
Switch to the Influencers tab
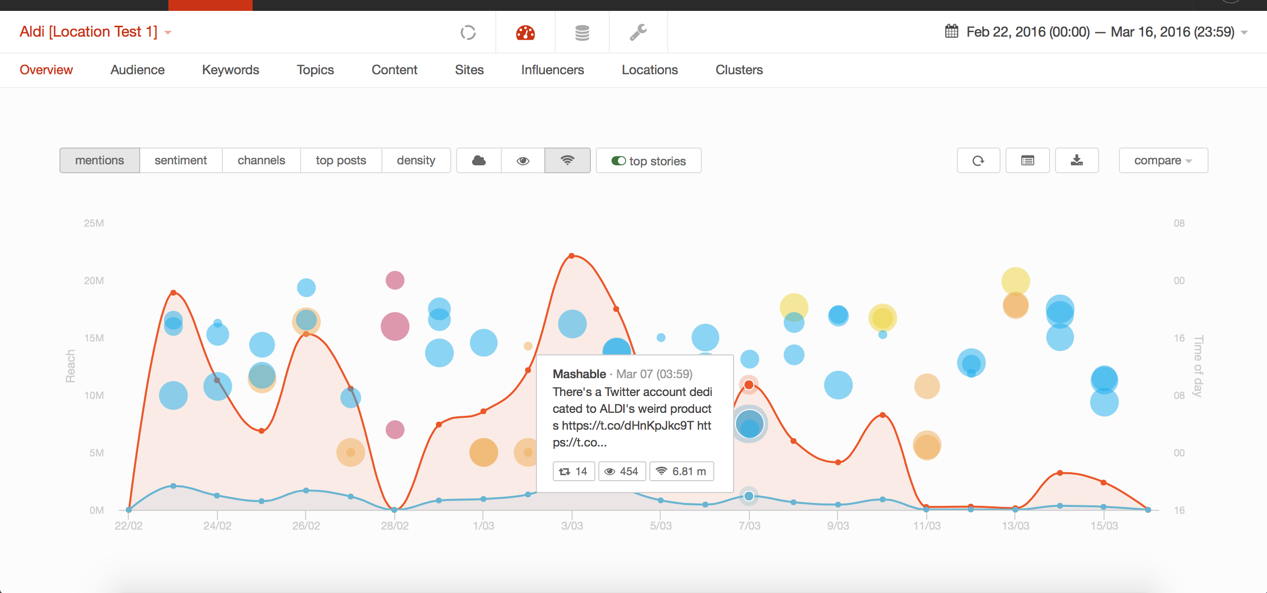point(552,70)
